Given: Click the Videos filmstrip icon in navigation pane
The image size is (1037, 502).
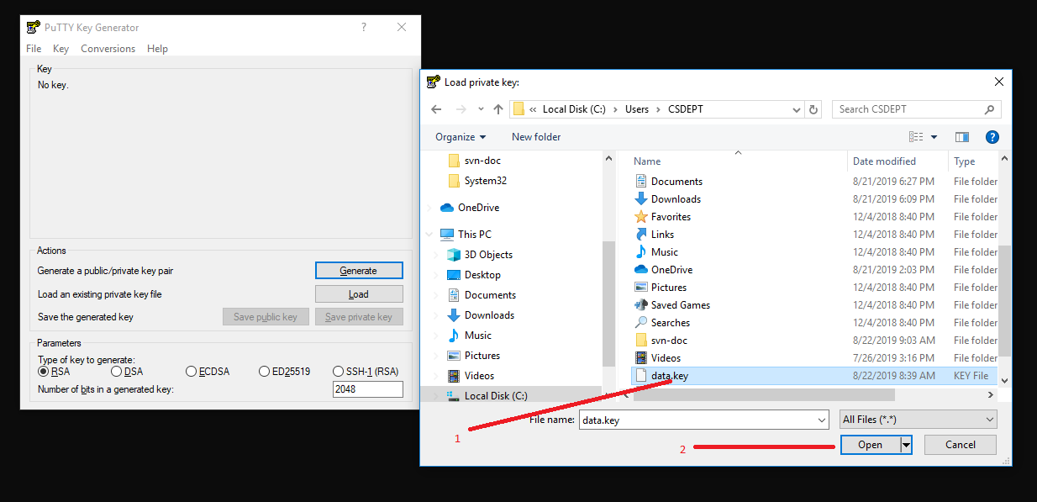Looking at the screenshot, I should tap(454, 376).
